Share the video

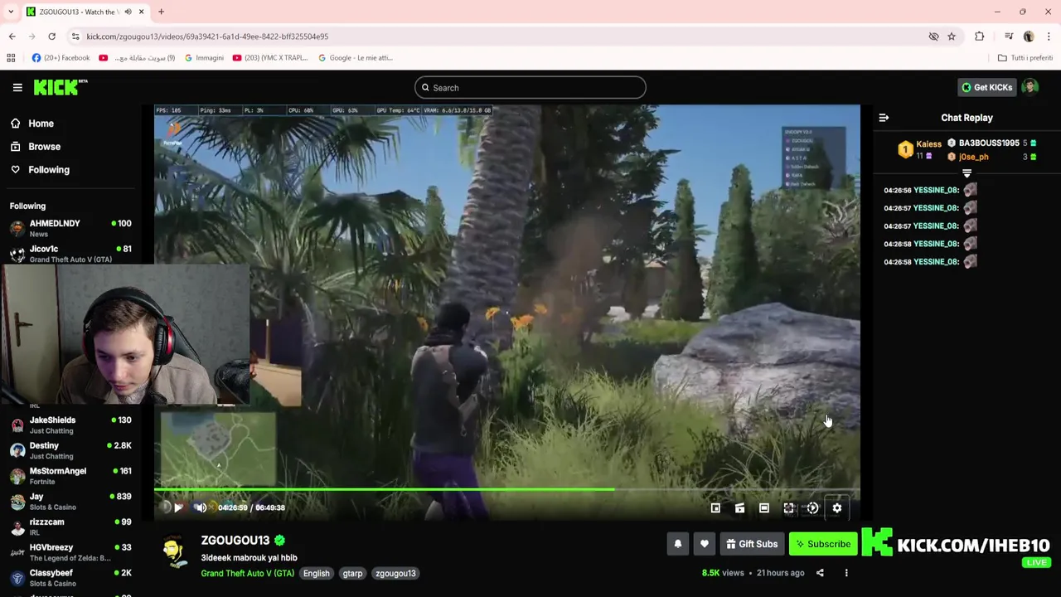point(820,573)
